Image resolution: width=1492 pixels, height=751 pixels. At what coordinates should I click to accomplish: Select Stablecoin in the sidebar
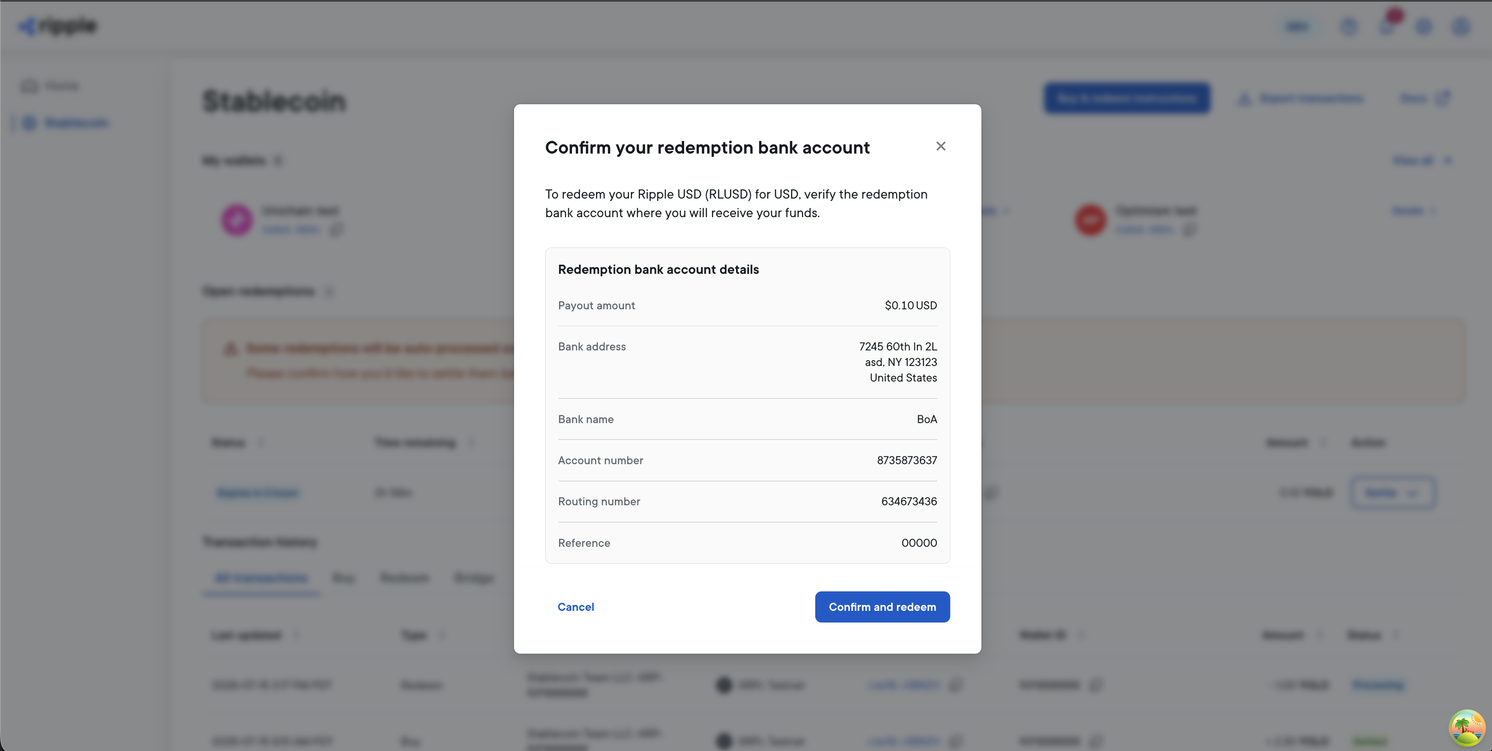pyautogui.click(x=65, y=123)
